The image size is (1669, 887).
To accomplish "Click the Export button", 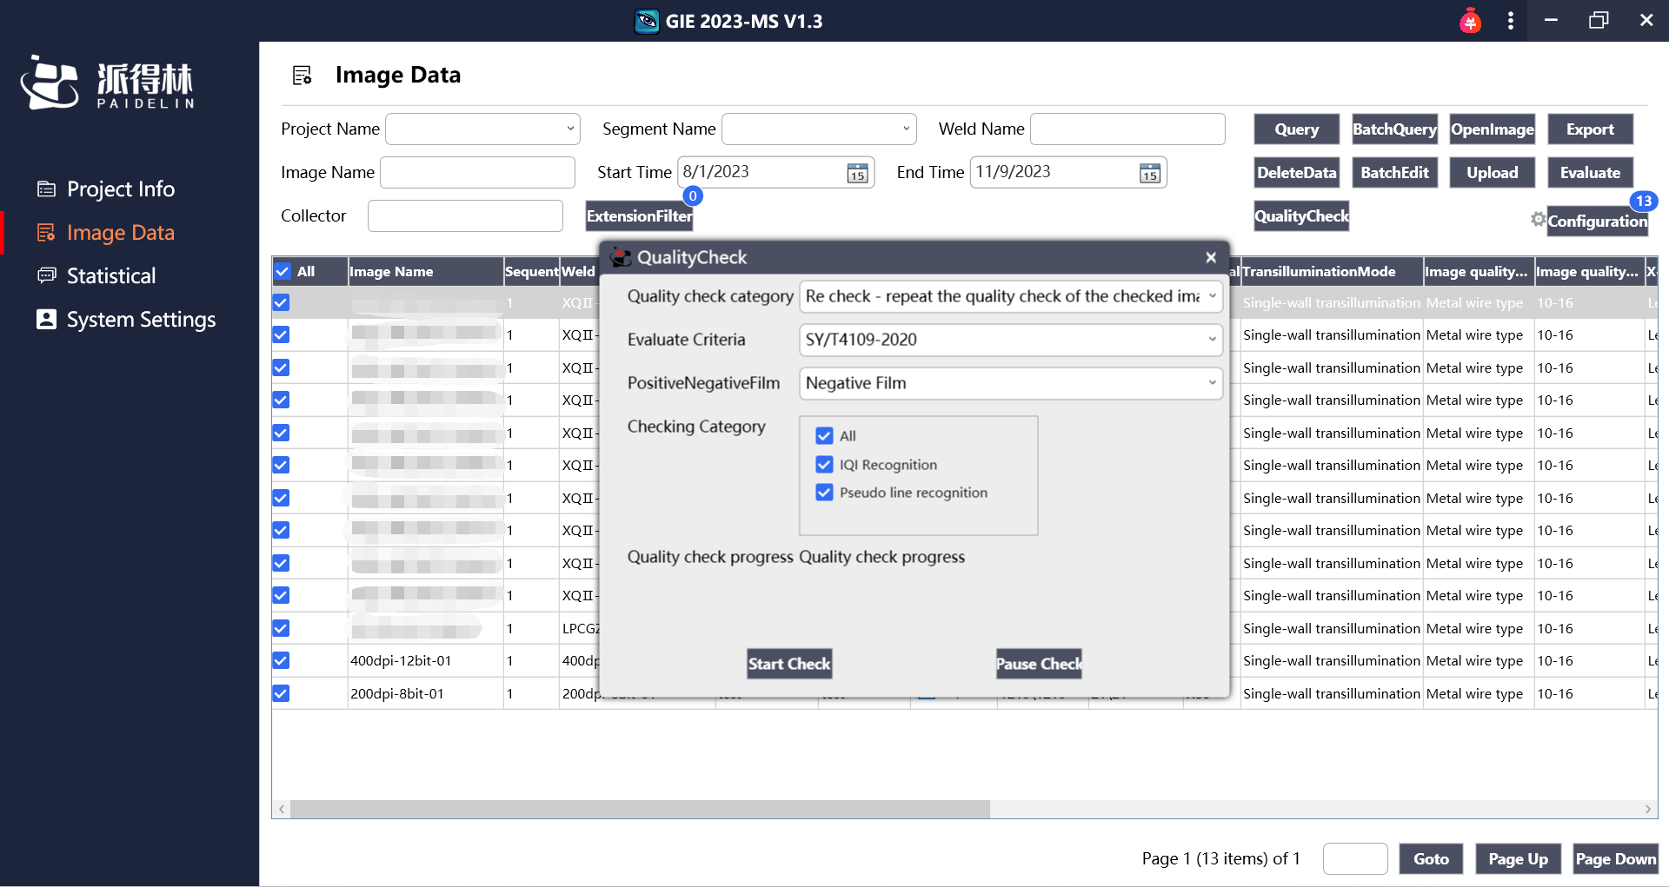I will tap(1590, 129).
